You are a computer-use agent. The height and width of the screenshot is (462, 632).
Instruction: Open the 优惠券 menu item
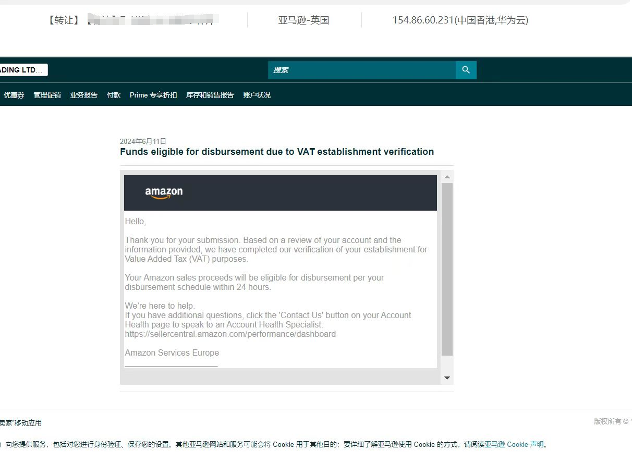tap(14, 95)
